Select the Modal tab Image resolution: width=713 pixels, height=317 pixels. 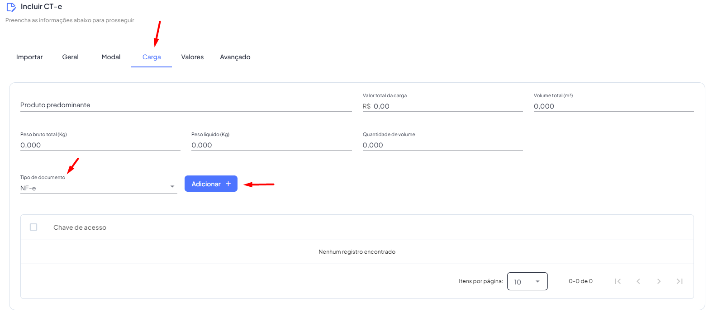tap(111, 57)
